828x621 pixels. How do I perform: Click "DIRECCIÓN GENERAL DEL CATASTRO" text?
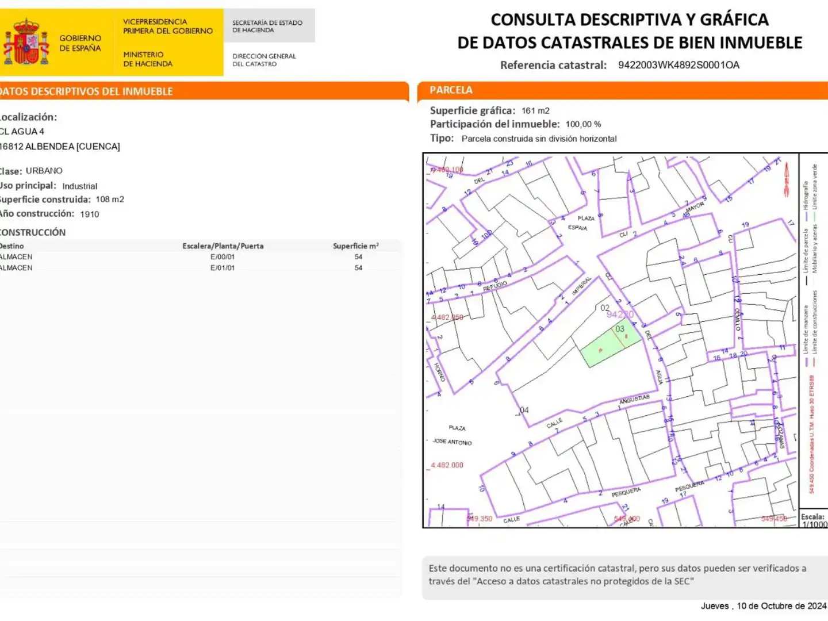click(264, 60)
